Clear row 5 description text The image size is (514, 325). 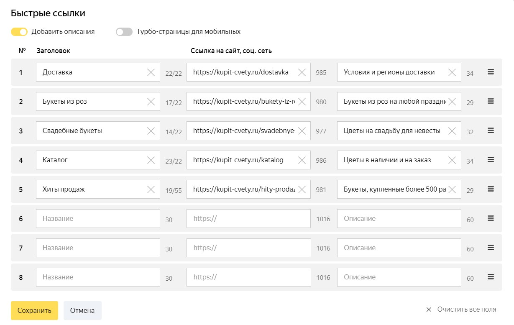pyautogui.click(x=452, y=189)
